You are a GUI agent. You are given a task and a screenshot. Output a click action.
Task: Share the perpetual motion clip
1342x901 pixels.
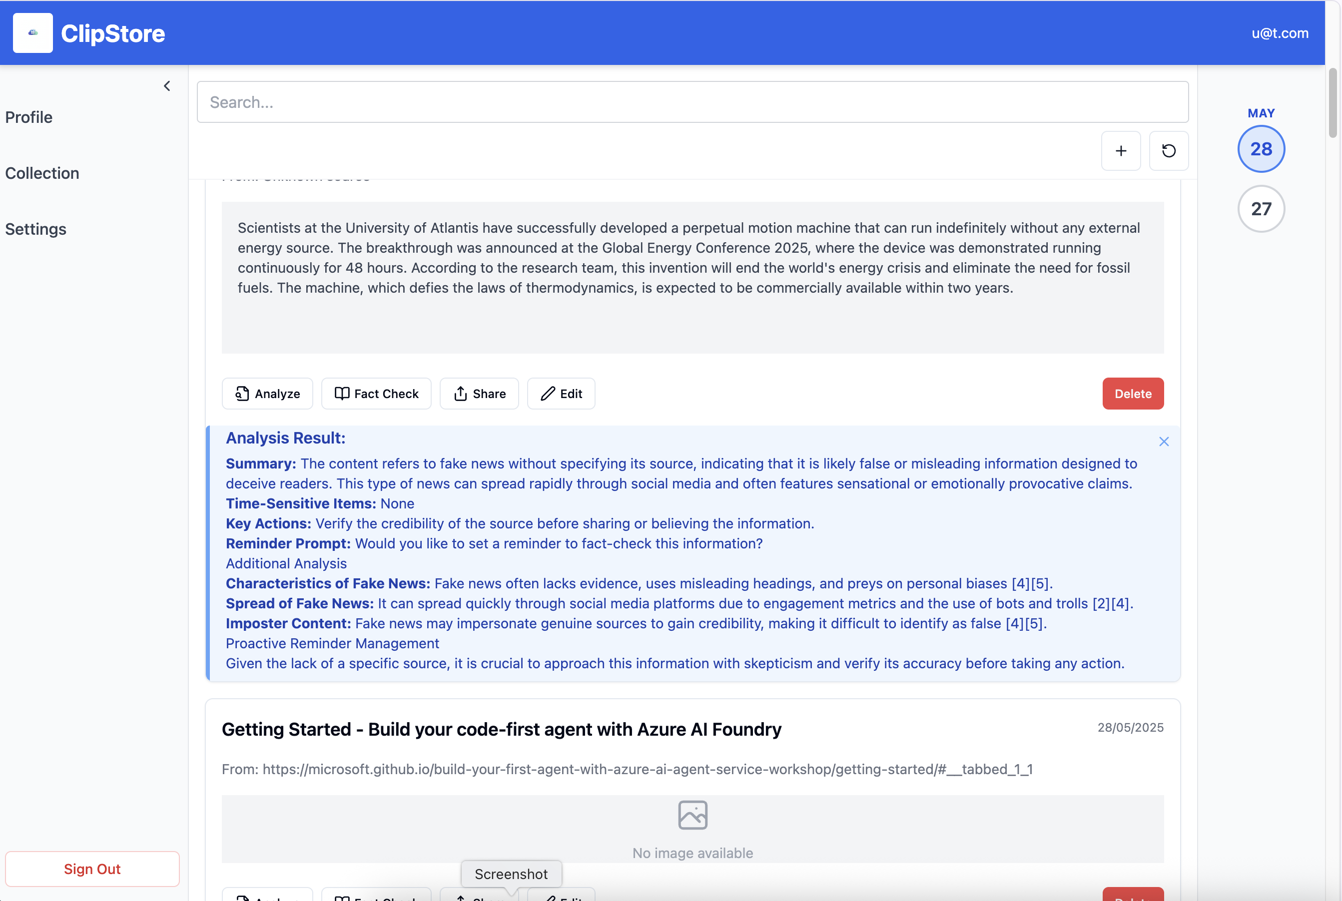click(479, 394)
